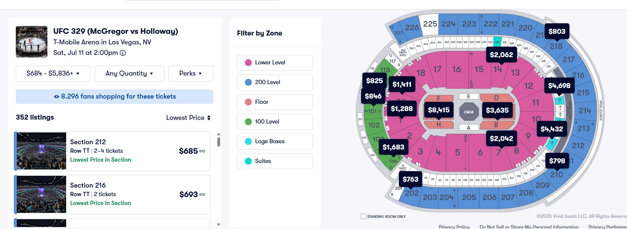Open the Privacy Policy link

click(454, 227)
